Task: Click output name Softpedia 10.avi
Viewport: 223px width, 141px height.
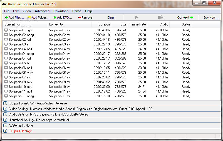Action: [60, 87]
